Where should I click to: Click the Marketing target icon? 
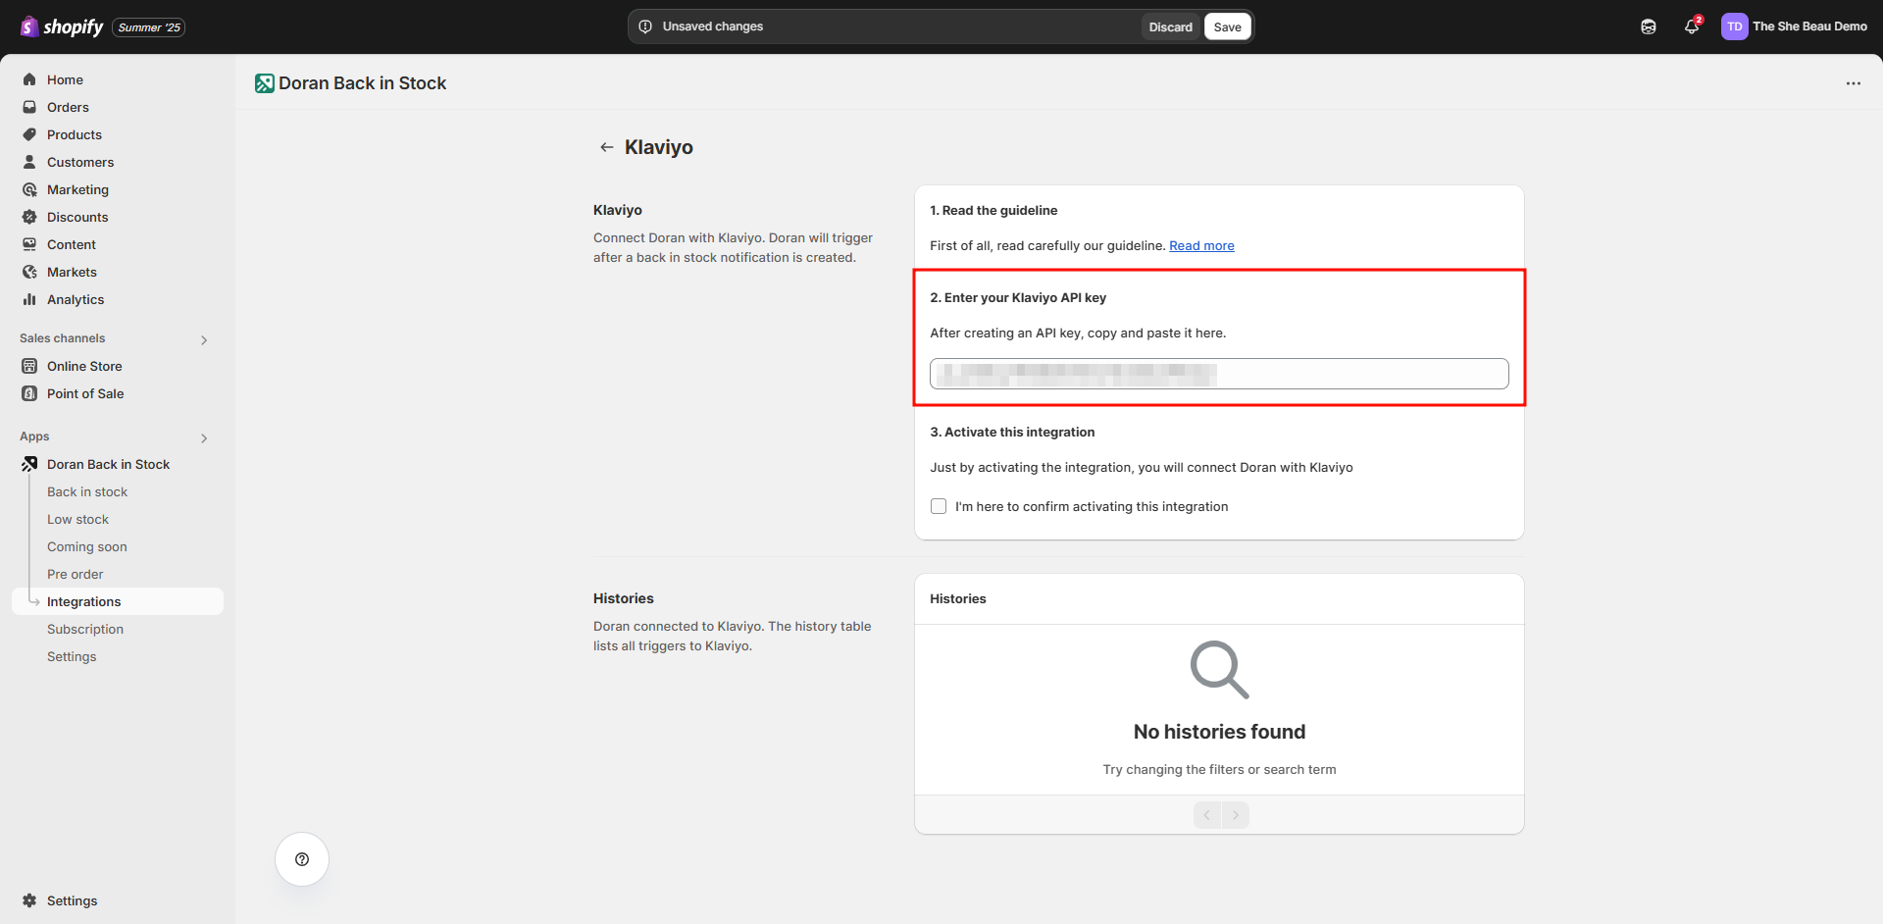click(29, 189)
